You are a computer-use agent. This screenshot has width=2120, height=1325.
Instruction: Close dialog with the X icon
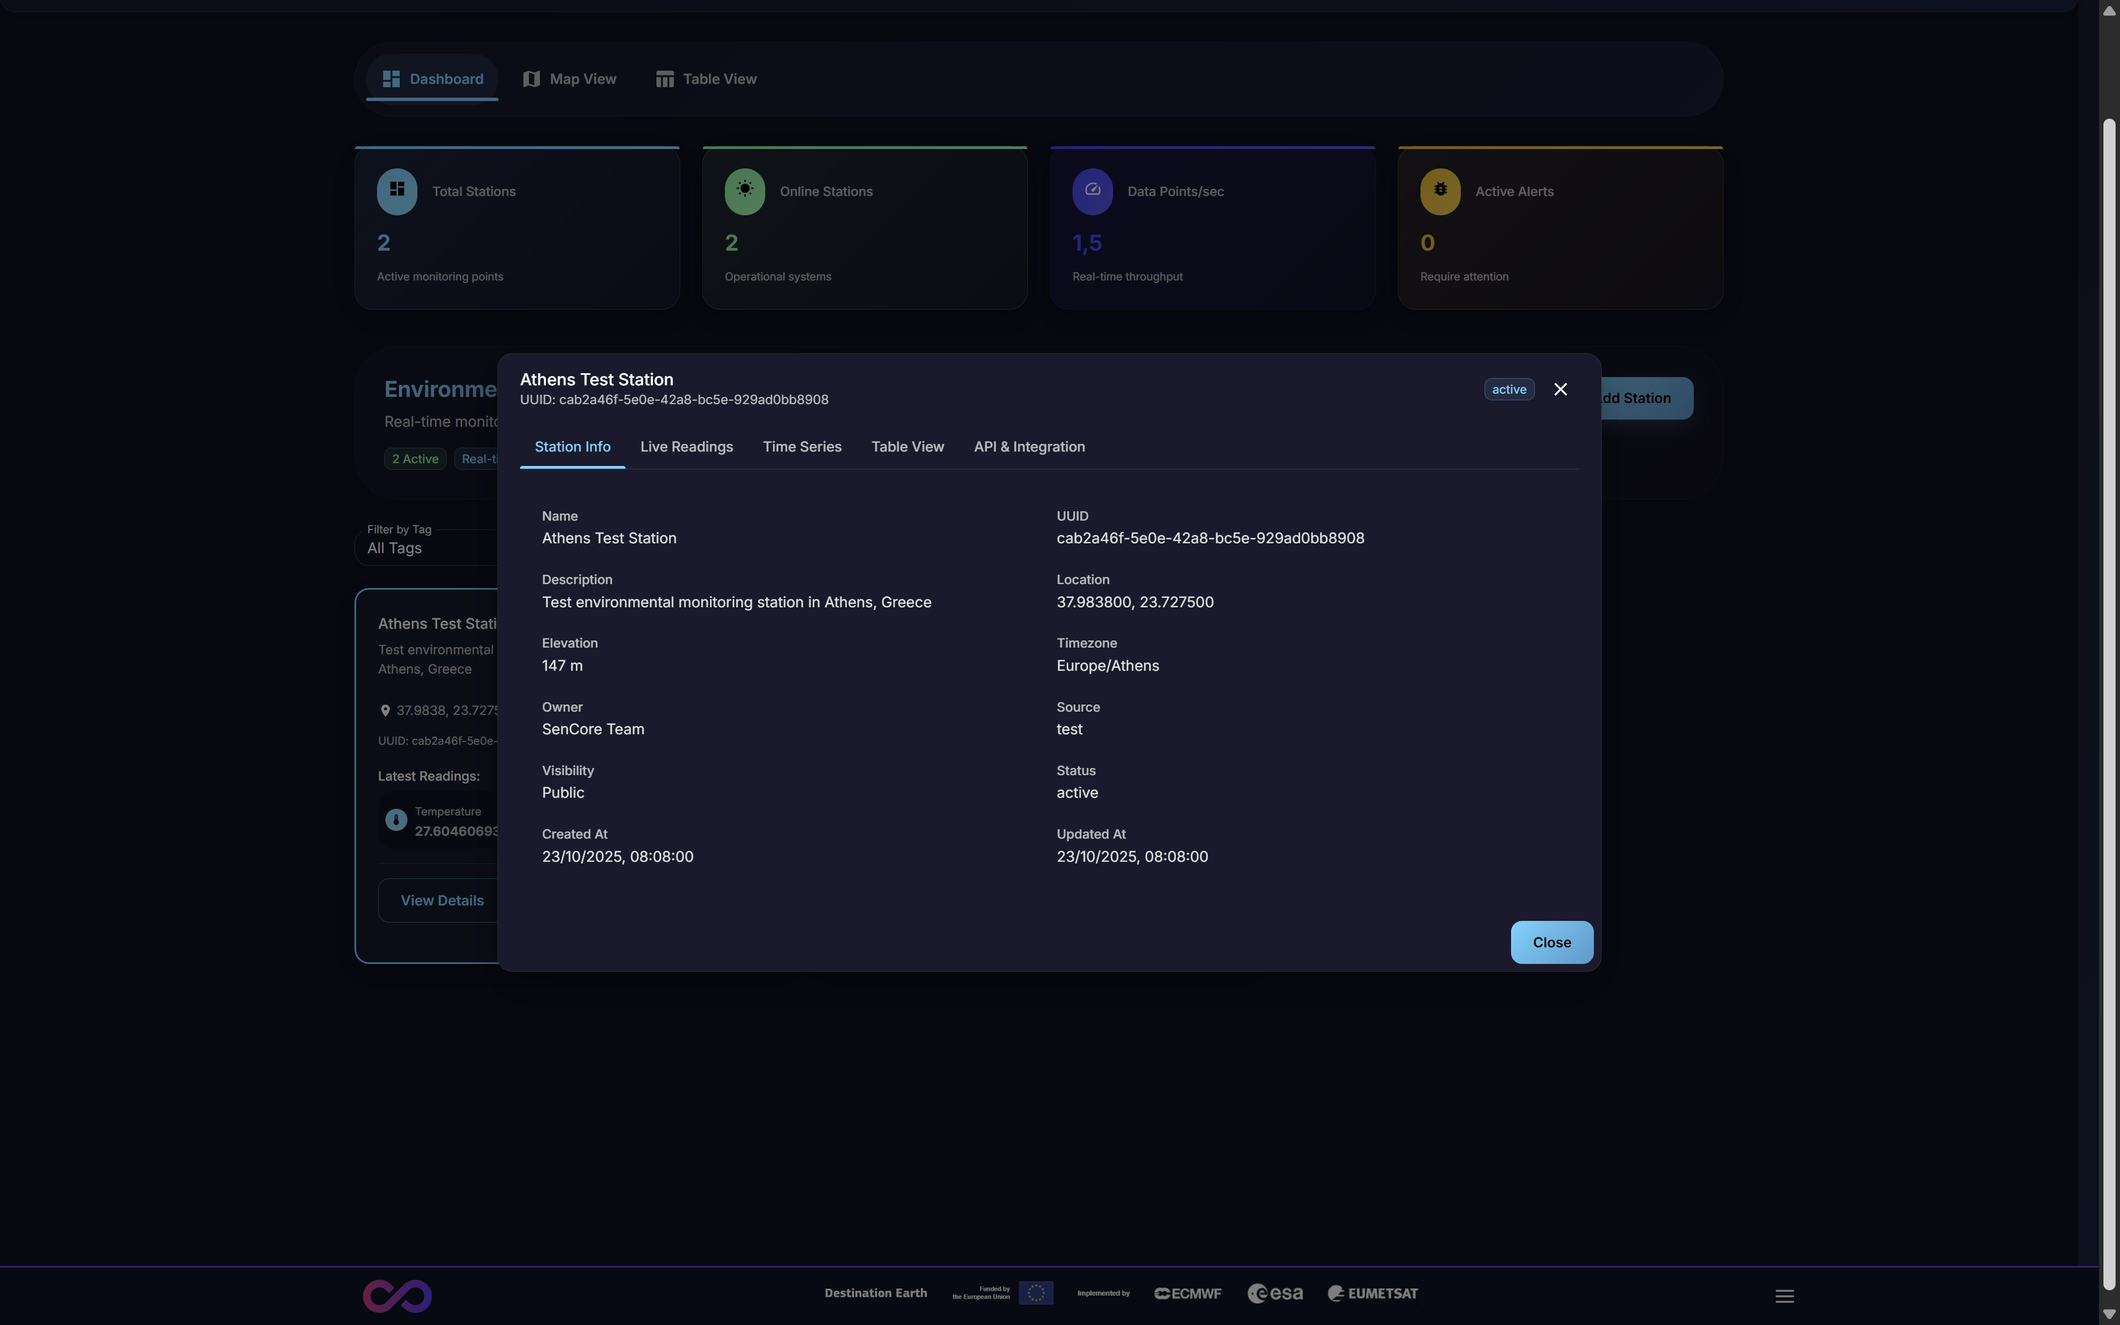[1560, 389]
